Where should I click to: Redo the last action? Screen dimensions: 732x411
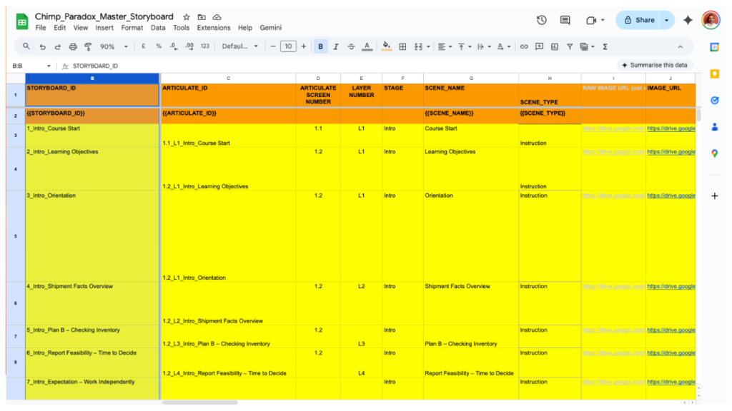pyautogui.click(x=57, y=46)
